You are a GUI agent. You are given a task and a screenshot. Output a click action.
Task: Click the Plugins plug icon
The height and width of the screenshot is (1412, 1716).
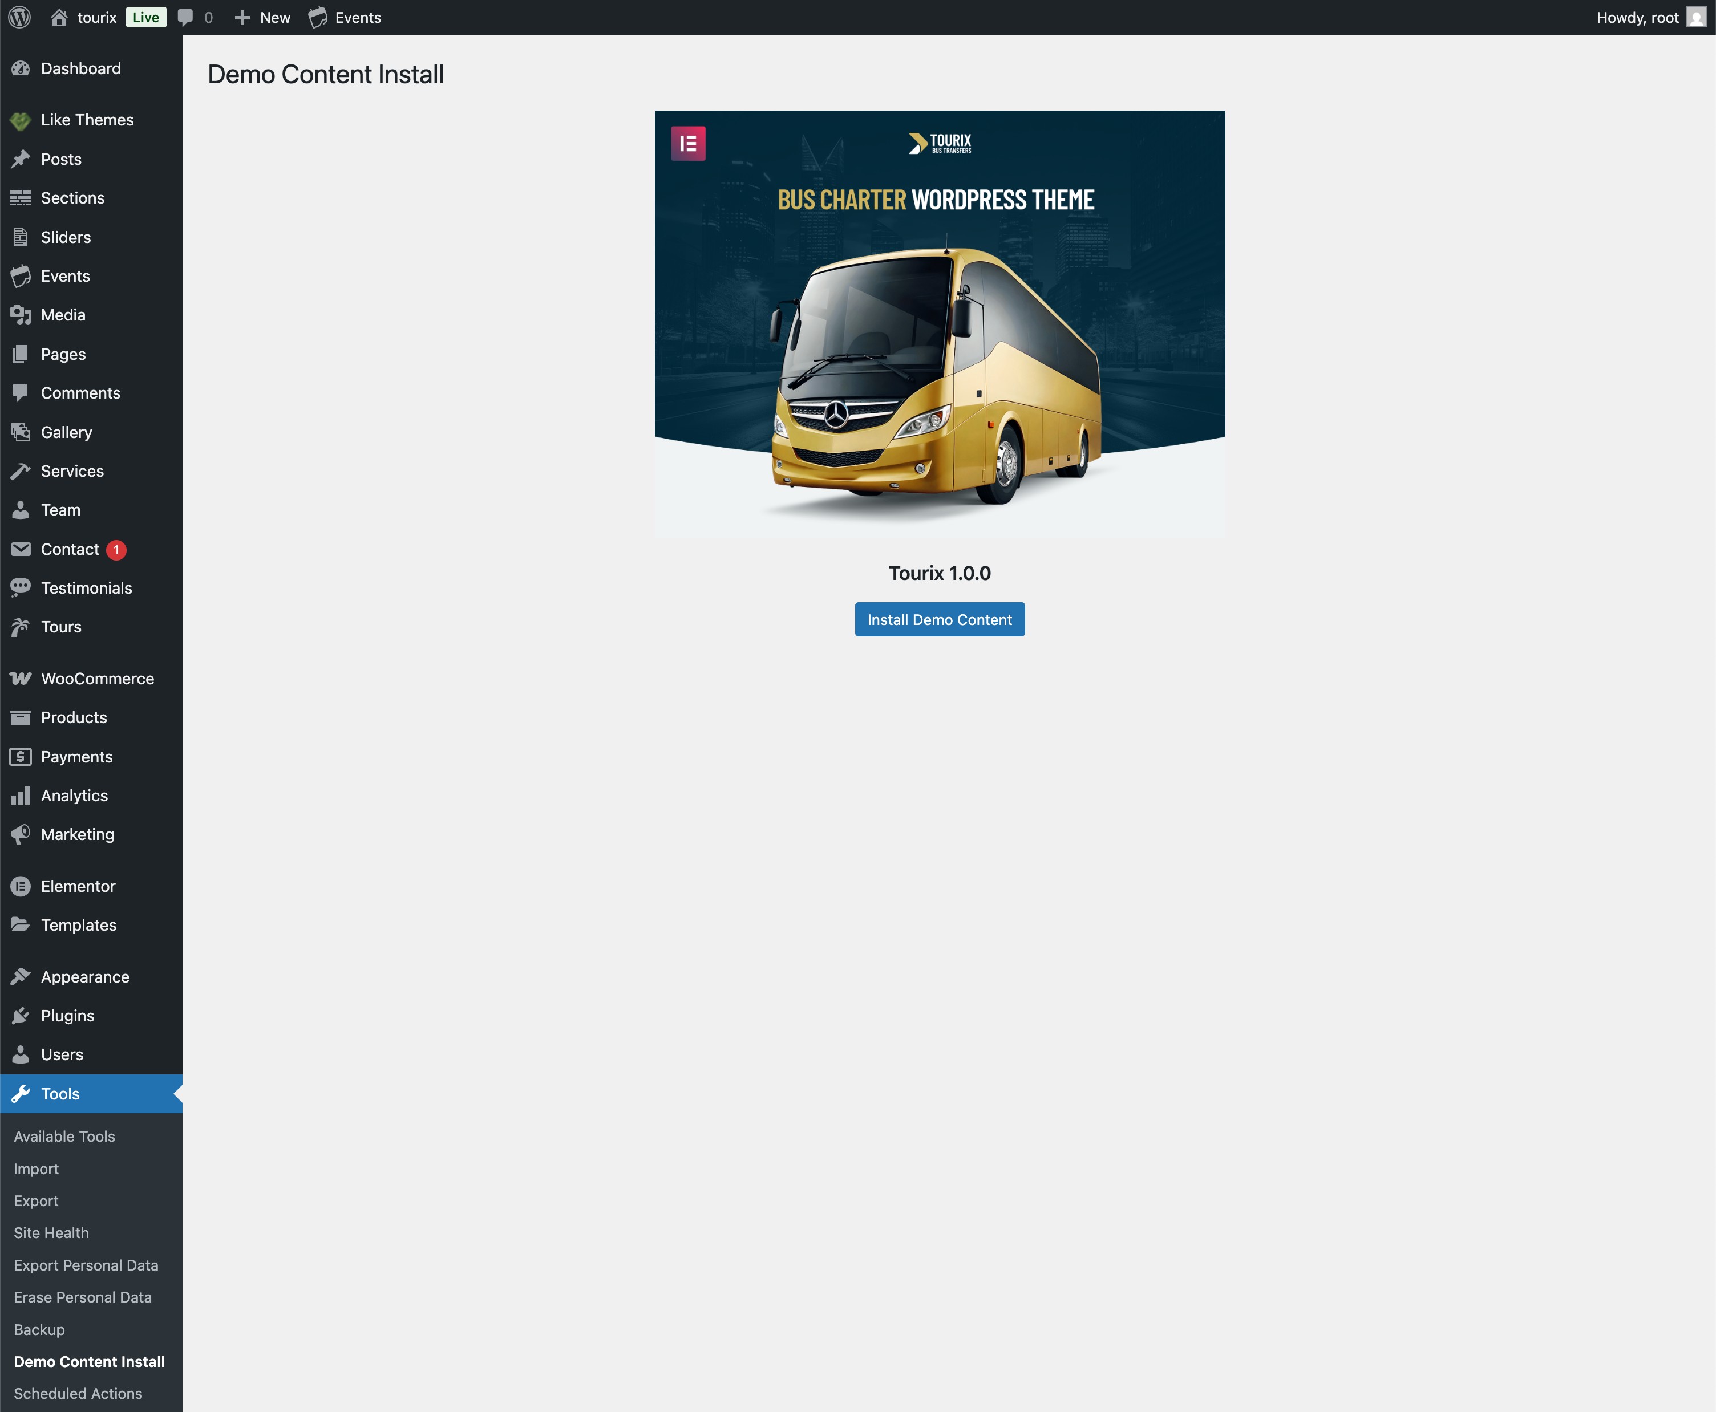tap(21, 1016)
